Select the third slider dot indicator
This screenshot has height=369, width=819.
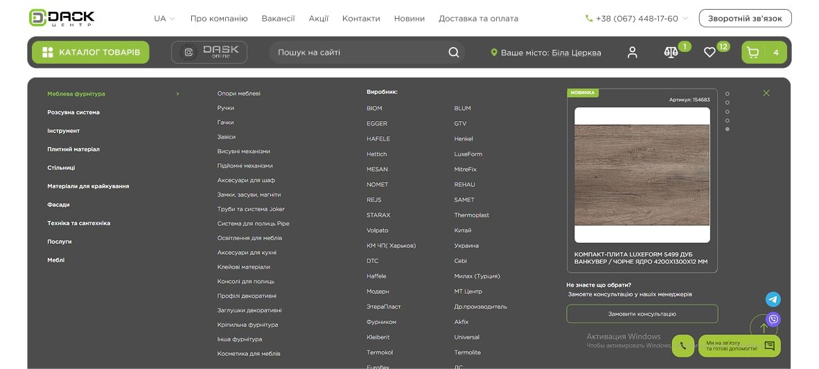[727, 111]
